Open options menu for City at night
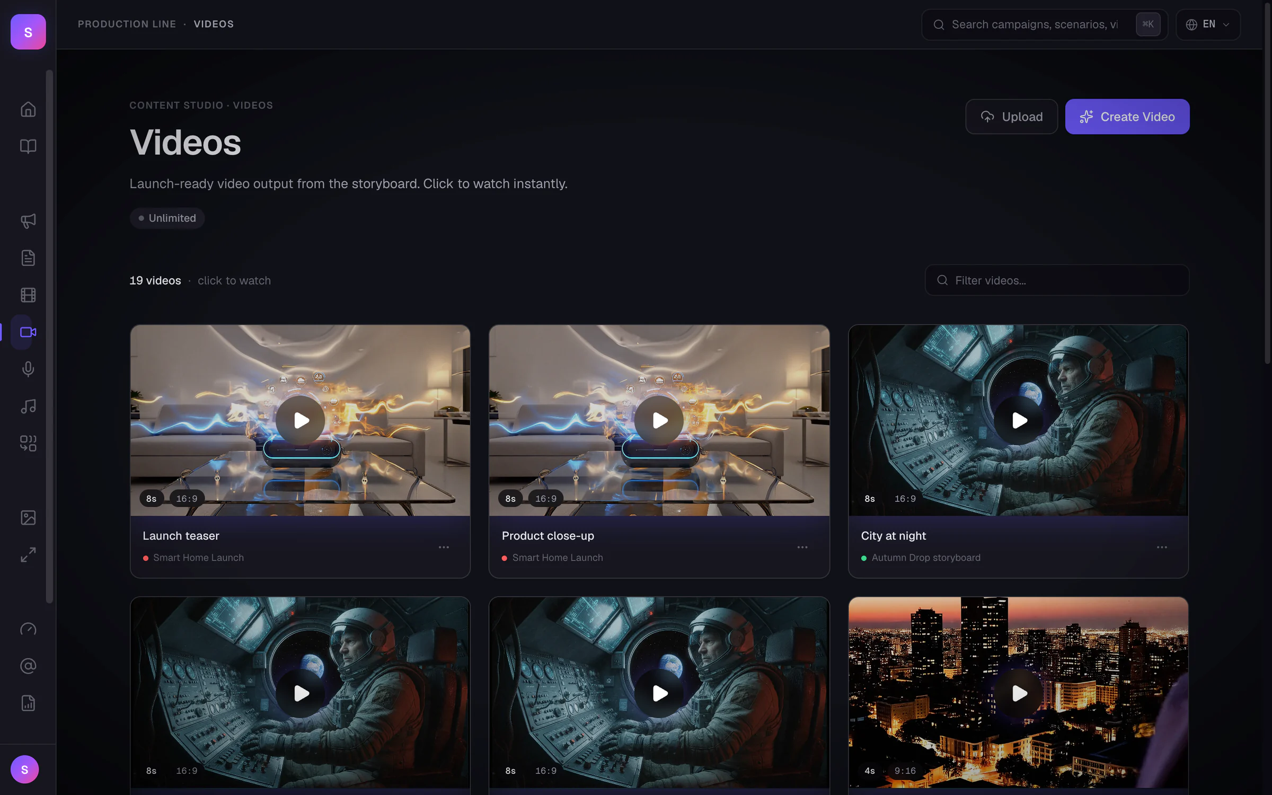The width and height of the screenshot is (1272, 795). tap(1162, 547)
